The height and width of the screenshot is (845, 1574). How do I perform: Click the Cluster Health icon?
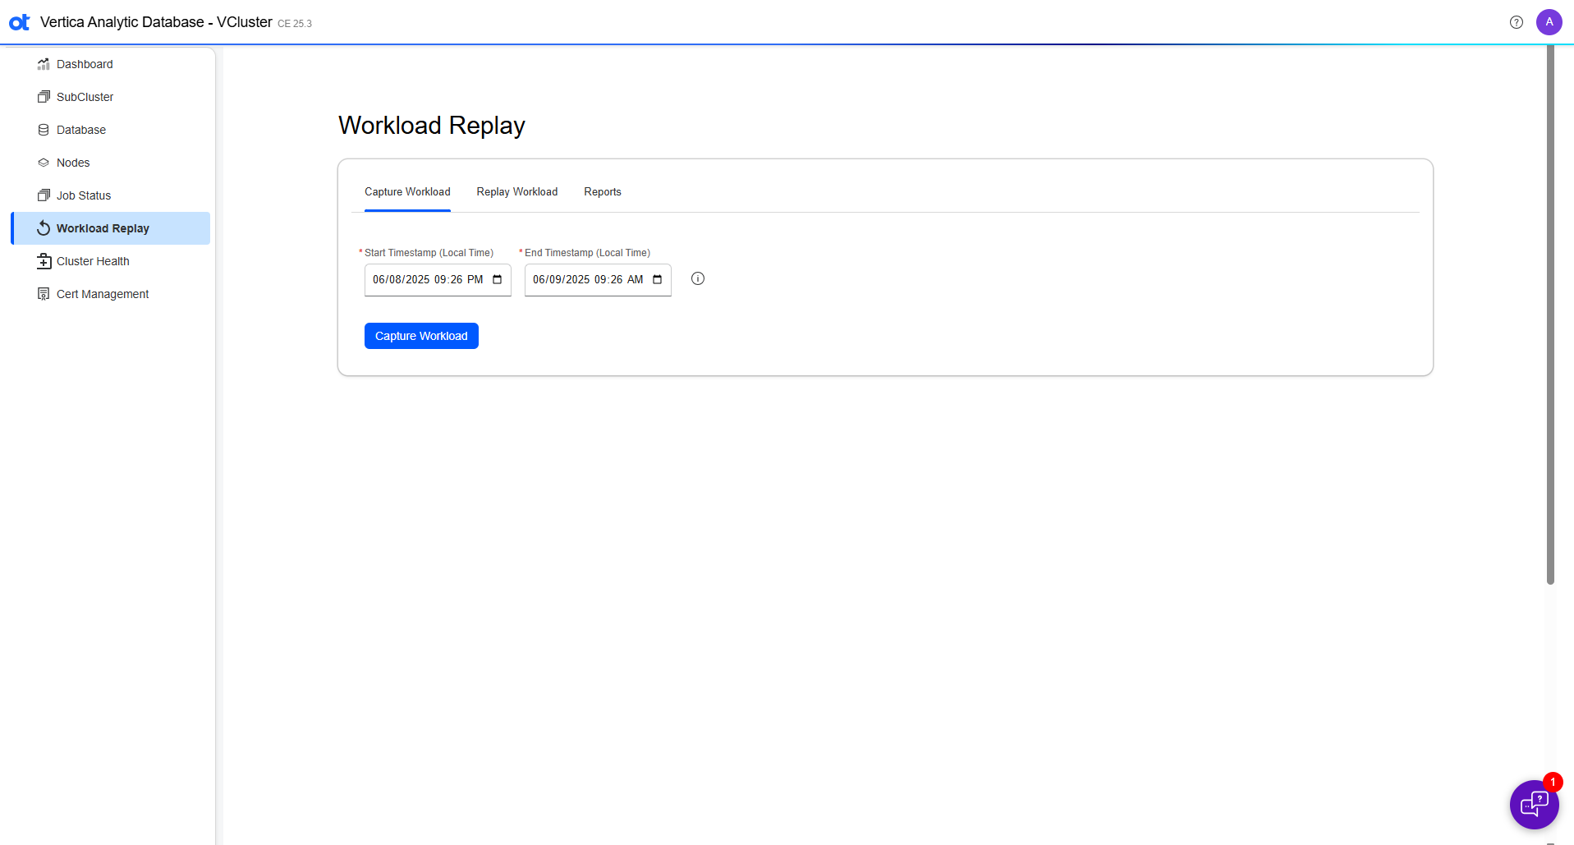coord(44,261)
